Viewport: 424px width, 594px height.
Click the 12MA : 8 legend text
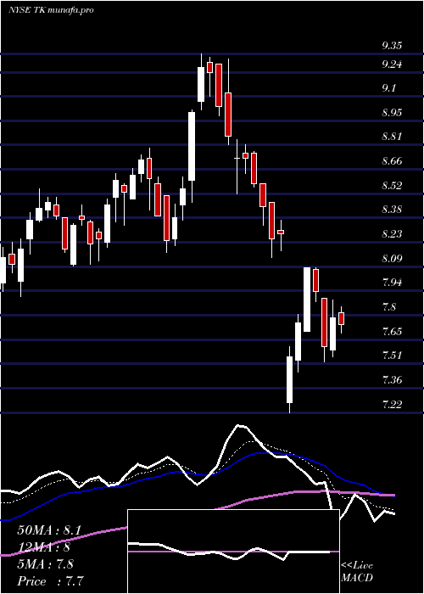pos(44,547)
